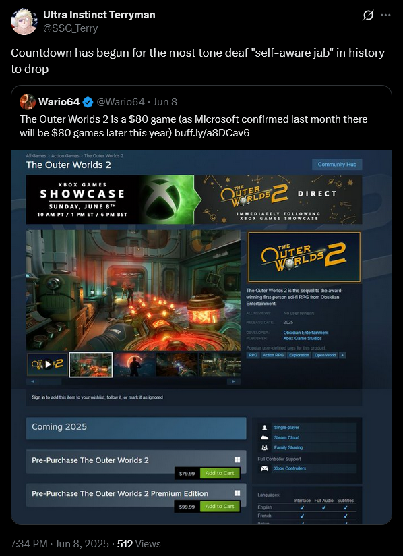Open the Community Hub button
The width and height of the screenshot is (403, 556).
(337, 164)
